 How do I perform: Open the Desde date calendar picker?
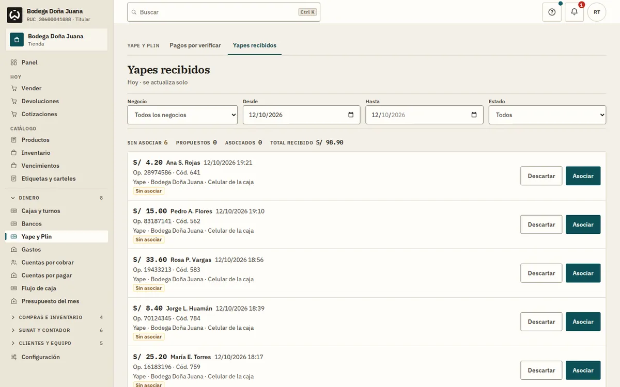click(351, 115)
